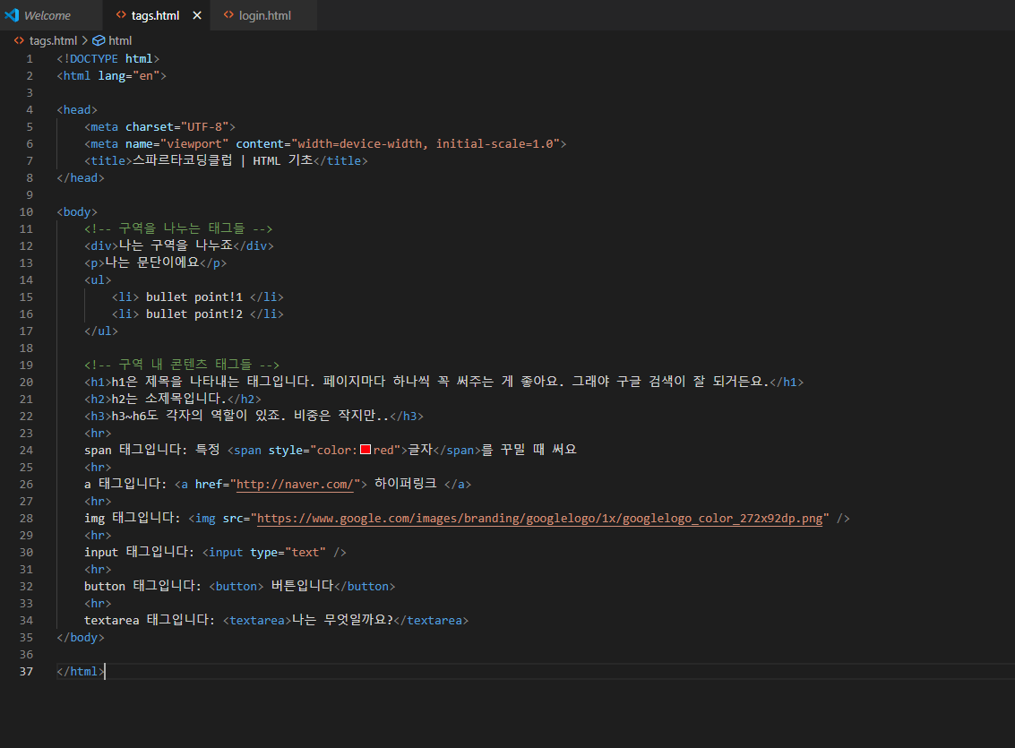
Task: Switch to the Welcome tab
Action: coord(47,15)
